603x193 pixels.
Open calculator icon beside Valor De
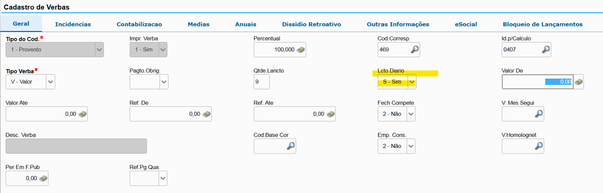579,82
